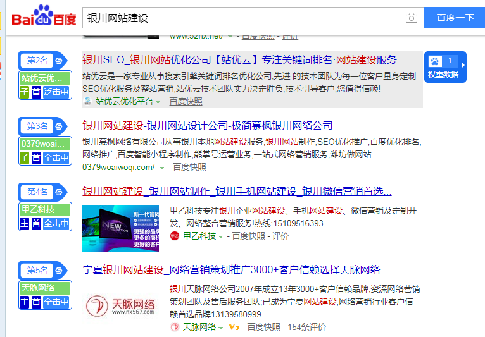Click the 主 tag under 甲乙科技
Viewport: 485px width, 337px height.
coord(25,224)
